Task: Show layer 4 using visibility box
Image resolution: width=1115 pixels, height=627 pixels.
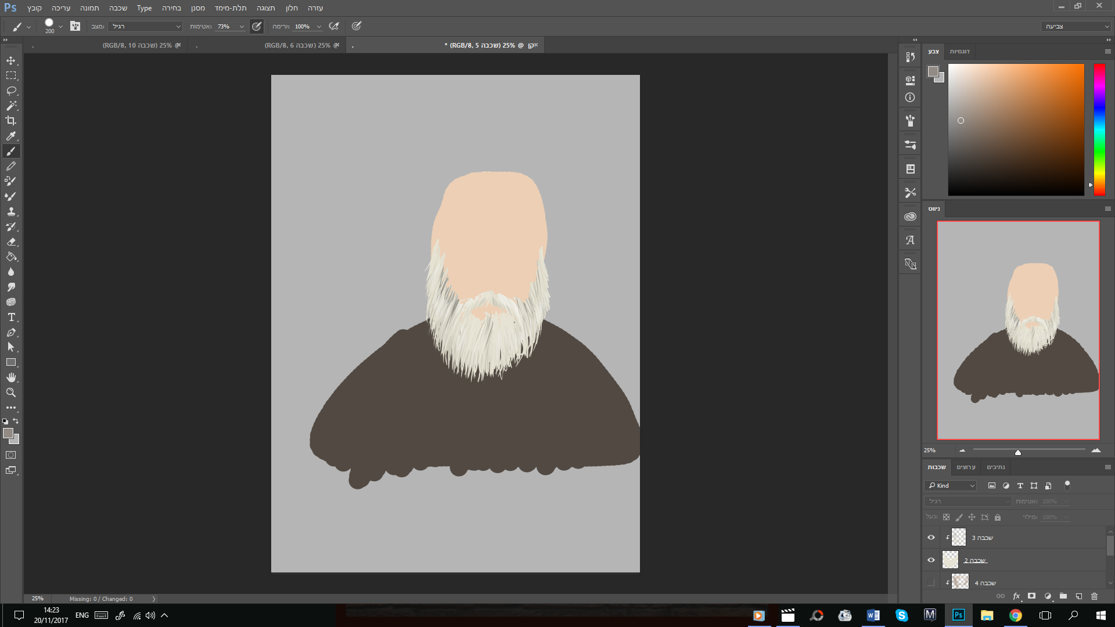Action: click(931, 582)
